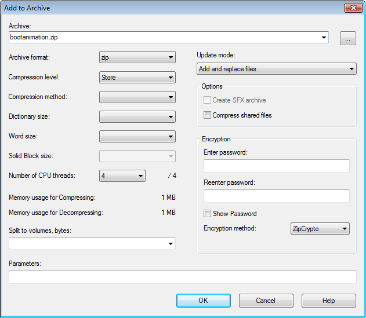This screenshot has width=366, height=318.
Task: Change the Number of CPU threads dropdown
Action: (x=122, y=176)
